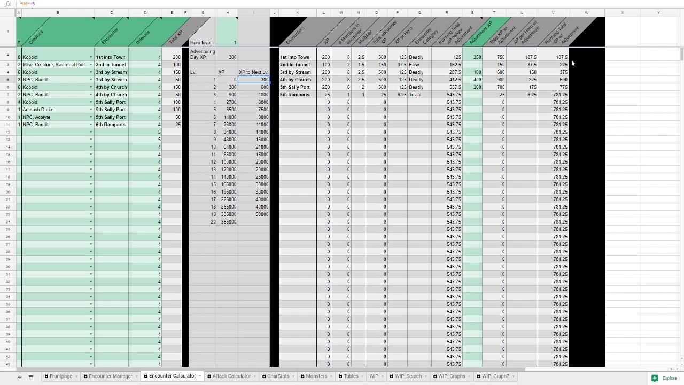Select the '6th Ramparts' cell in column C

111,125
